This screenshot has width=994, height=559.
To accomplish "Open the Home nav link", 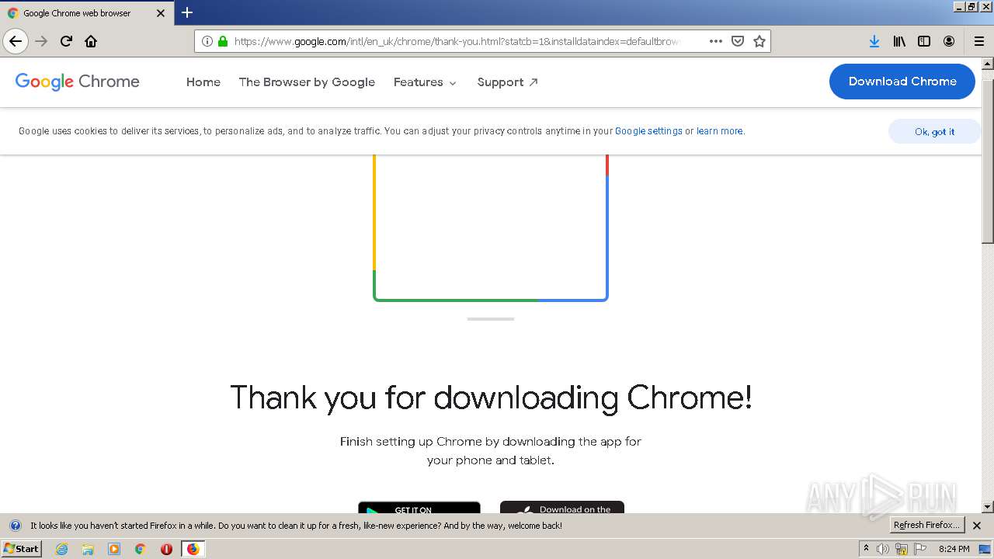I will tap(203, 82).
